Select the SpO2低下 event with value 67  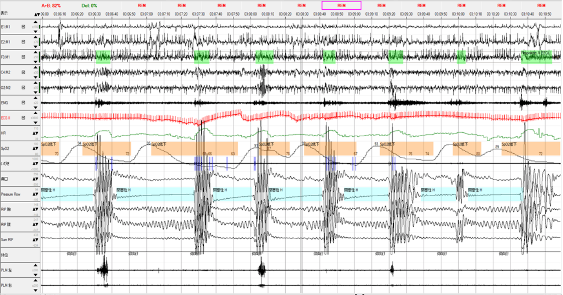(330, 149)
